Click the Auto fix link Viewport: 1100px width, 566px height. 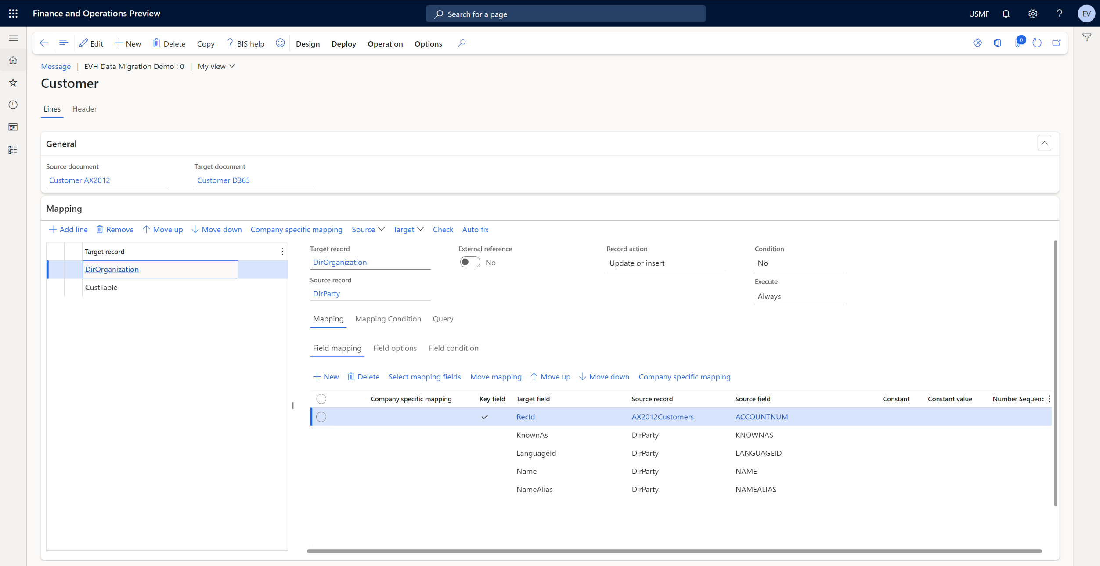[476, 229]
